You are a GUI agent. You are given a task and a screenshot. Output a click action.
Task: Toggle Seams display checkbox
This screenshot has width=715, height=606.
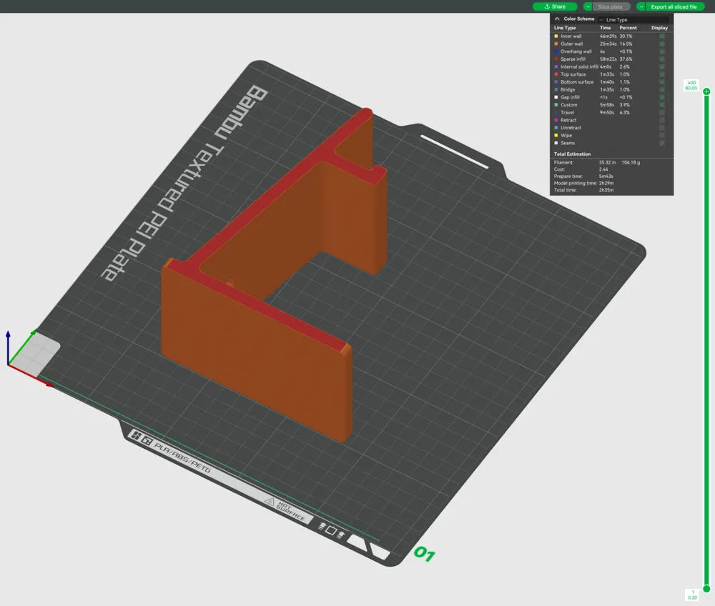click(661, 143)
